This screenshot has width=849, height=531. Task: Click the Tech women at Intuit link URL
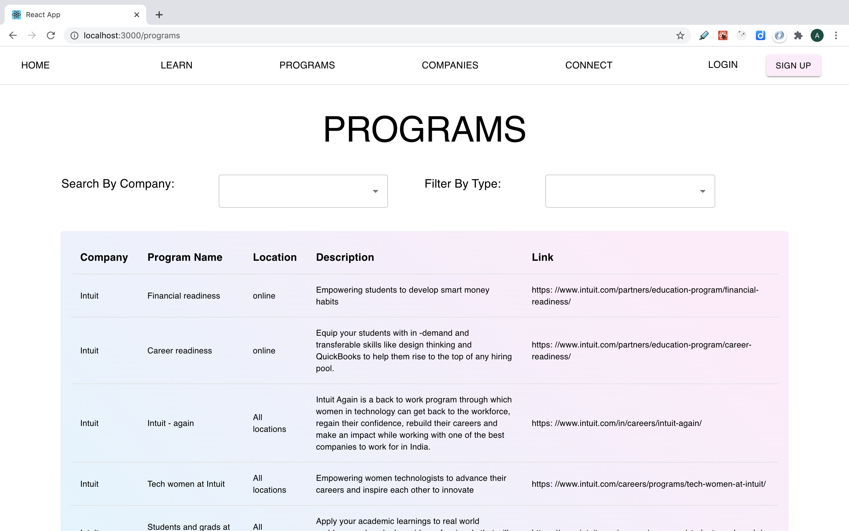click(x=648, y=484)
